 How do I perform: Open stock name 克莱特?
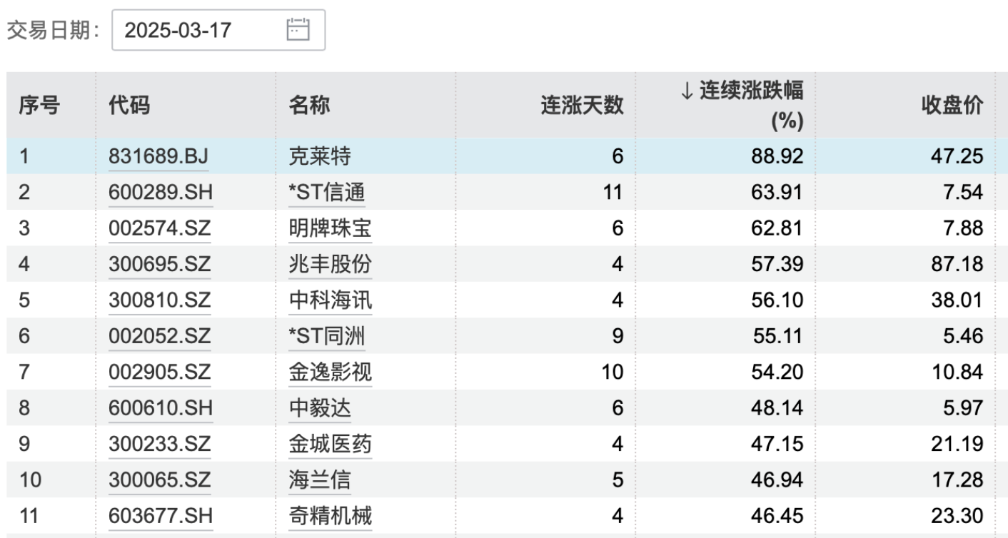(320, 156)
